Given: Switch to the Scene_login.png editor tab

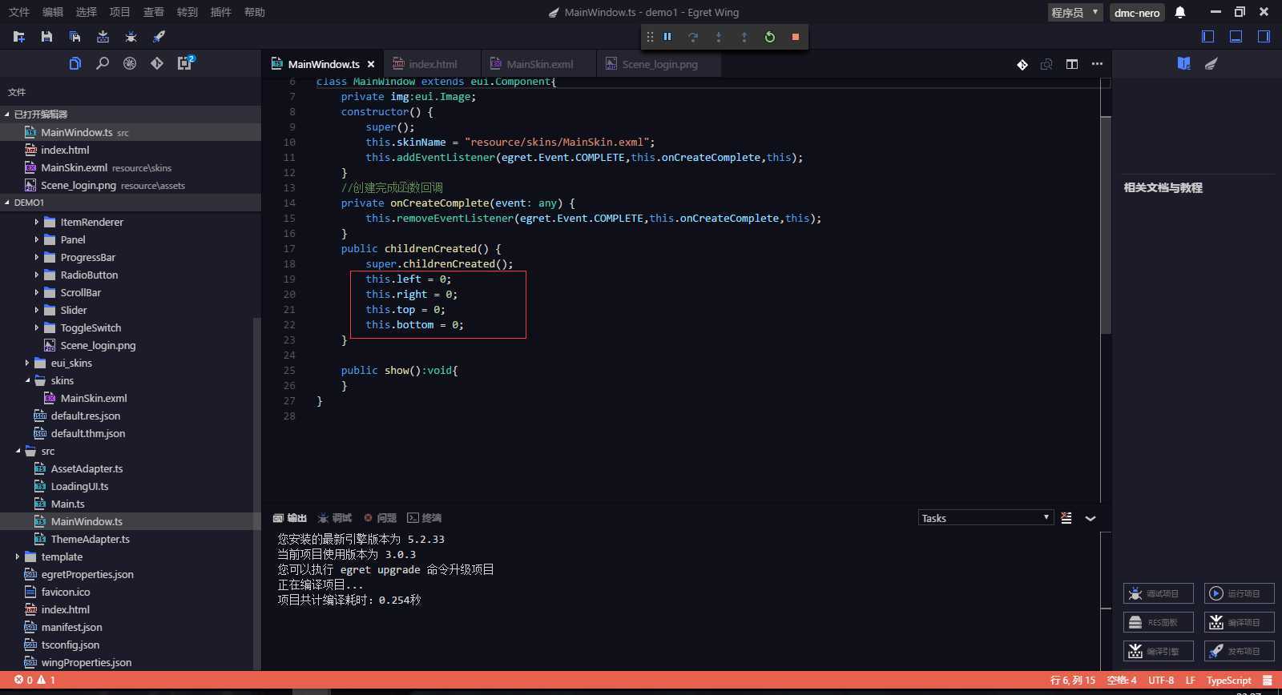Looking at the screenshot, I should (x=659, y=64).
